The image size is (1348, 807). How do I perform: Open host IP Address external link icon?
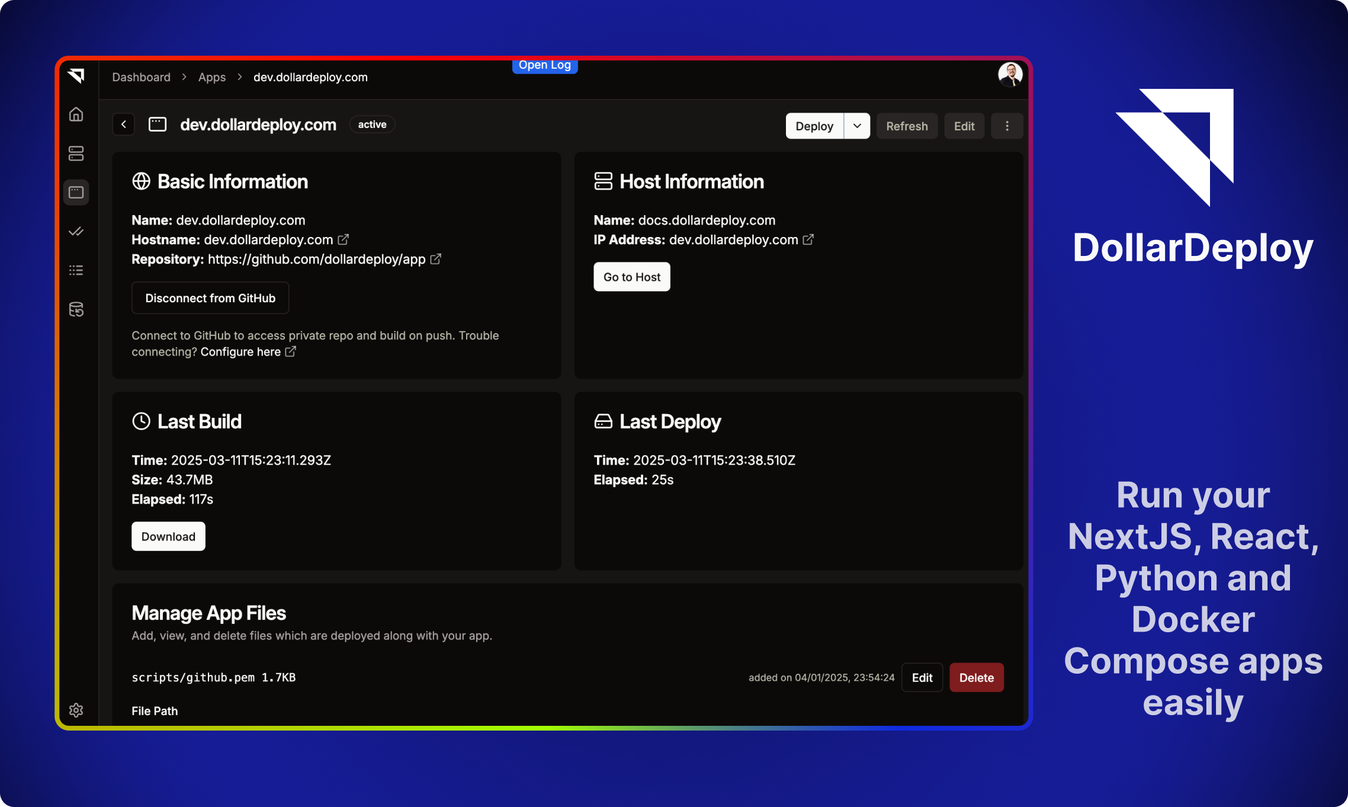tap(808, 239)
